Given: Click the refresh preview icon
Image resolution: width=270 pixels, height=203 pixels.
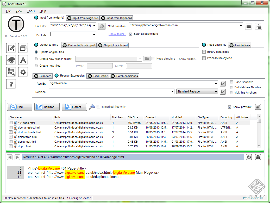Looking at the screenshot, I should coord(249,157).
